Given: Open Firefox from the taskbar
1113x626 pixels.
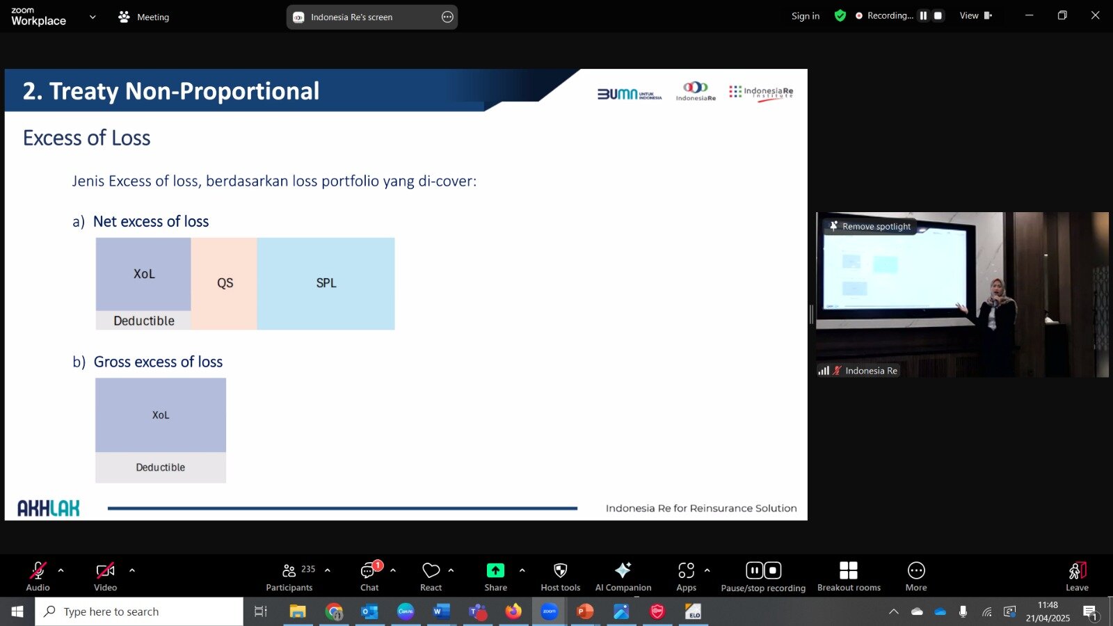Looking at the screenshot, I should (x=513, y=611).
